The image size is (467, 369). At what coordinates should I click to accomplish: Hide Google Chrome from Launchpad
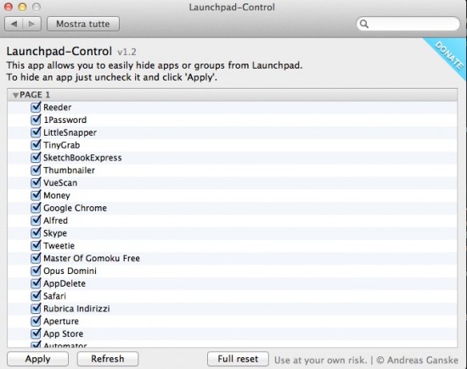[36, 208]
